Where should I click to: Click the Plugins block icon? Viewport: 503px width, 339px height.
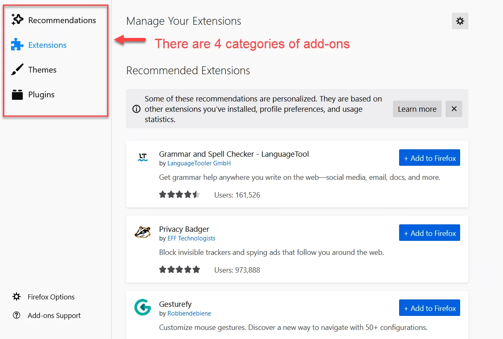[x=17, y=94]
